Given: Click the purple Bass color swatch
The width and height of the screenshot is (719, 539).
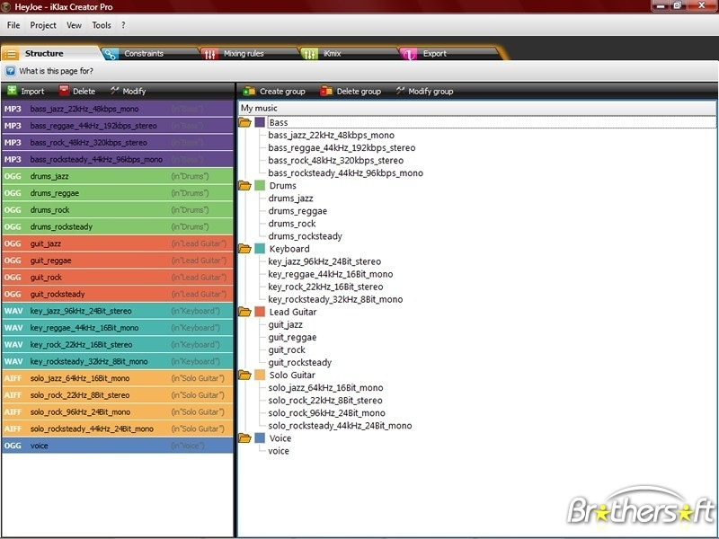Looking at the screenshot, I should coord(260,122).
